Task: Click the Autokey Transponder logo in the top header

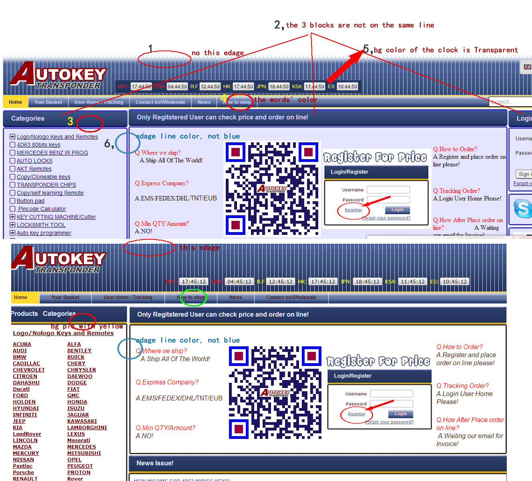Action: 58,76
